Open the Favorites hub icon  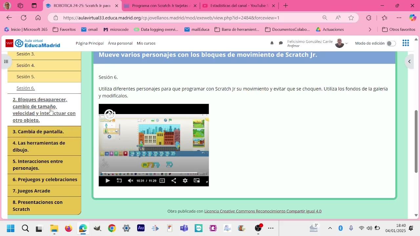(x=385, y=18)
